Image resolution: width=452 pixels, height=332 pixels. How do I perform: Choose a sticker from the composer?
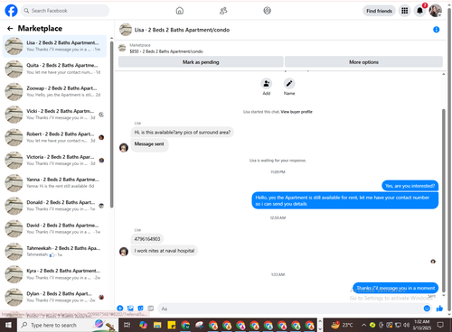pyautogui.click(x=140, y=309)
